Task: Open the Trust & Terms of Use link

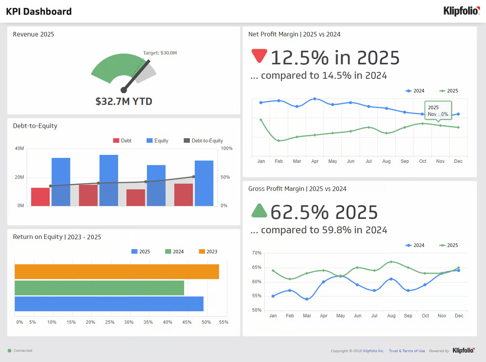Action: [407, 351]
